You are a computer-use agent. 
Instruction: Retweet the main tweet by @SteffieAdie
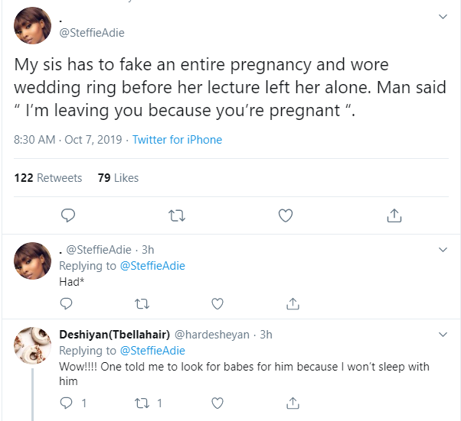177,216
